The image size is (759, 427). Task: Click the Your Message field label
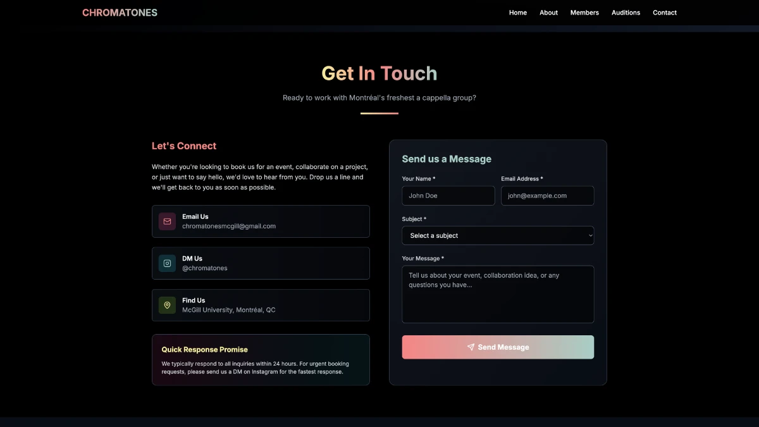click(x=423, y=258)
